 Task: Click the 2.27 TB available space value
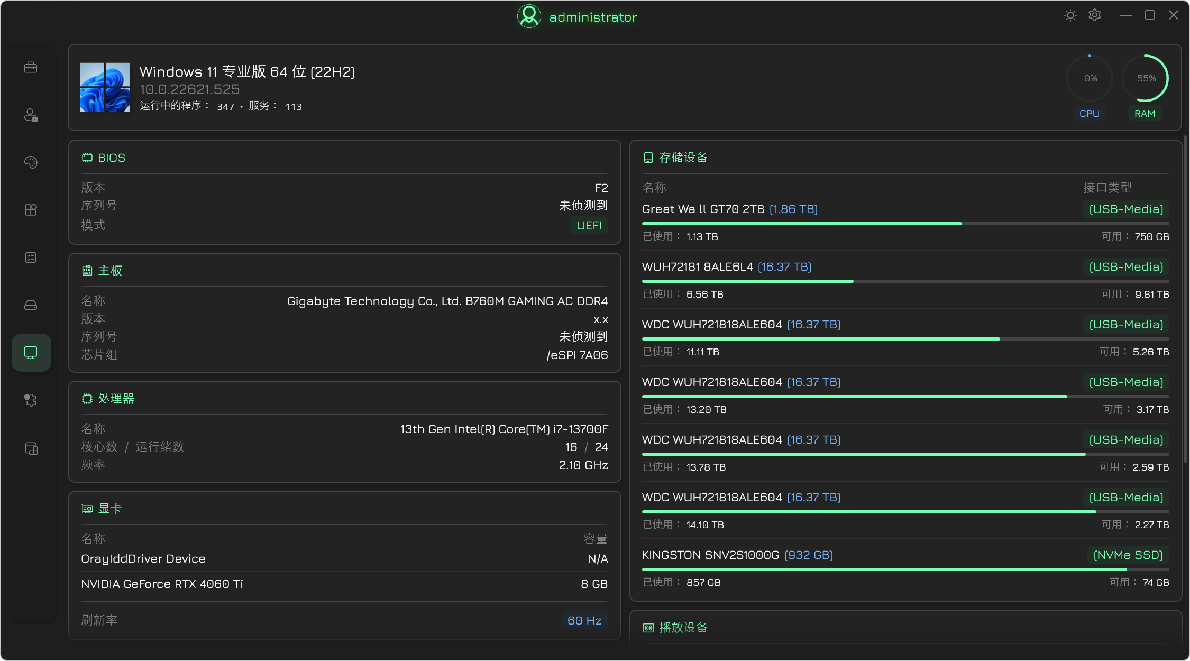click(x=1151, y=525)
